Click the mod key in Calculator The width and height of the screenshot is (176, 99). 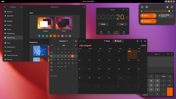point(163,76)
